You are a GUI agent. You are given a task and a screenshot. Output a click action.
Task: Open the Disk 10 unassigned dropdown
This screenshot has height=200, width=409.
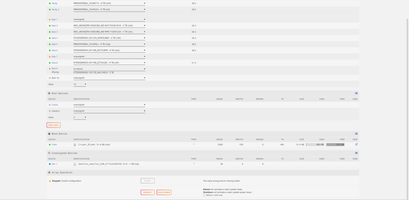pyautogui.click(x=109, y=78)
